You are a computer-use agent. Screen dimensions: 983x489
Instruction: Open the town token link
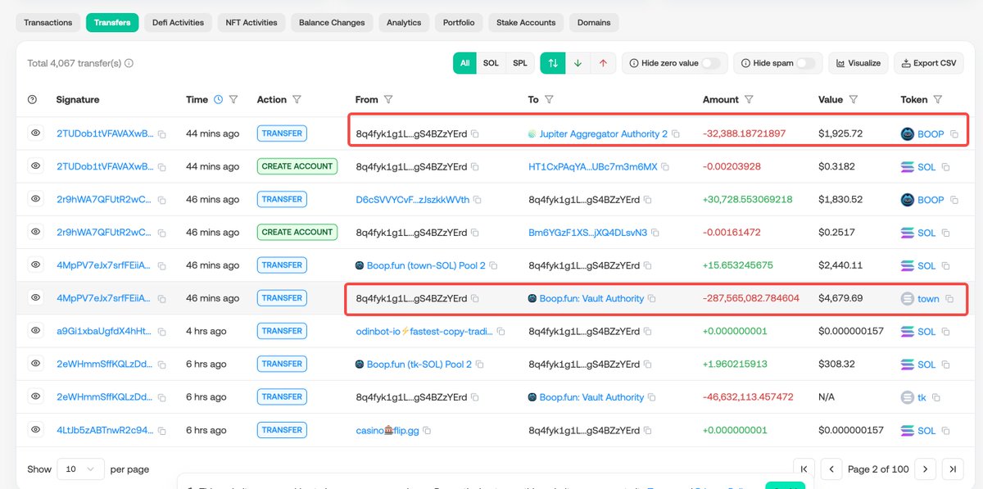click(928, 298)
